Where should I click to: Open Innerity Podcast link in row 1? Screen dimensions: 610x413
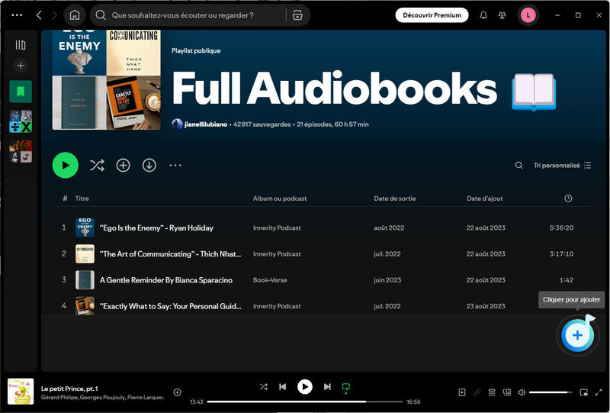277,228
